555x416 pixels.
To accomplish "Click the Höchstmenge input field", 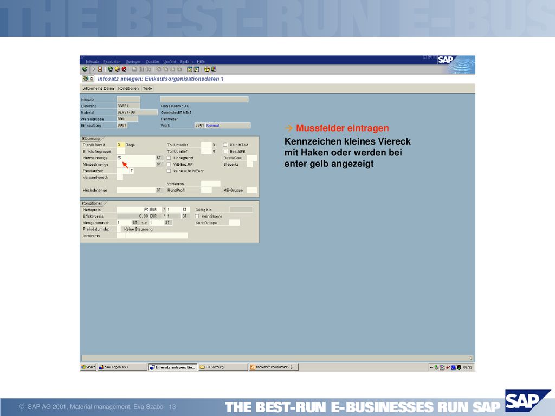I will click(136, 190).
